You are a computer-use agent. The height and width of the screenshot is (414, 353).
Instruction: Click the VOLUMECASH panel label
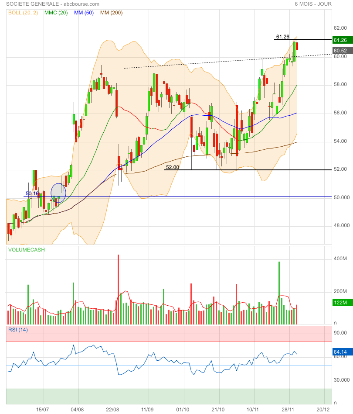[x=26, y=250]
